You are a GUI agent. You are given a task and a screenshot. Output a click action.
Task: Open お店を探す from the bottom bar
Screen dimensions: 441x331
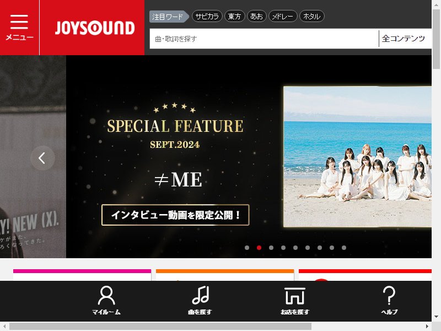click(x=295, y=300)
